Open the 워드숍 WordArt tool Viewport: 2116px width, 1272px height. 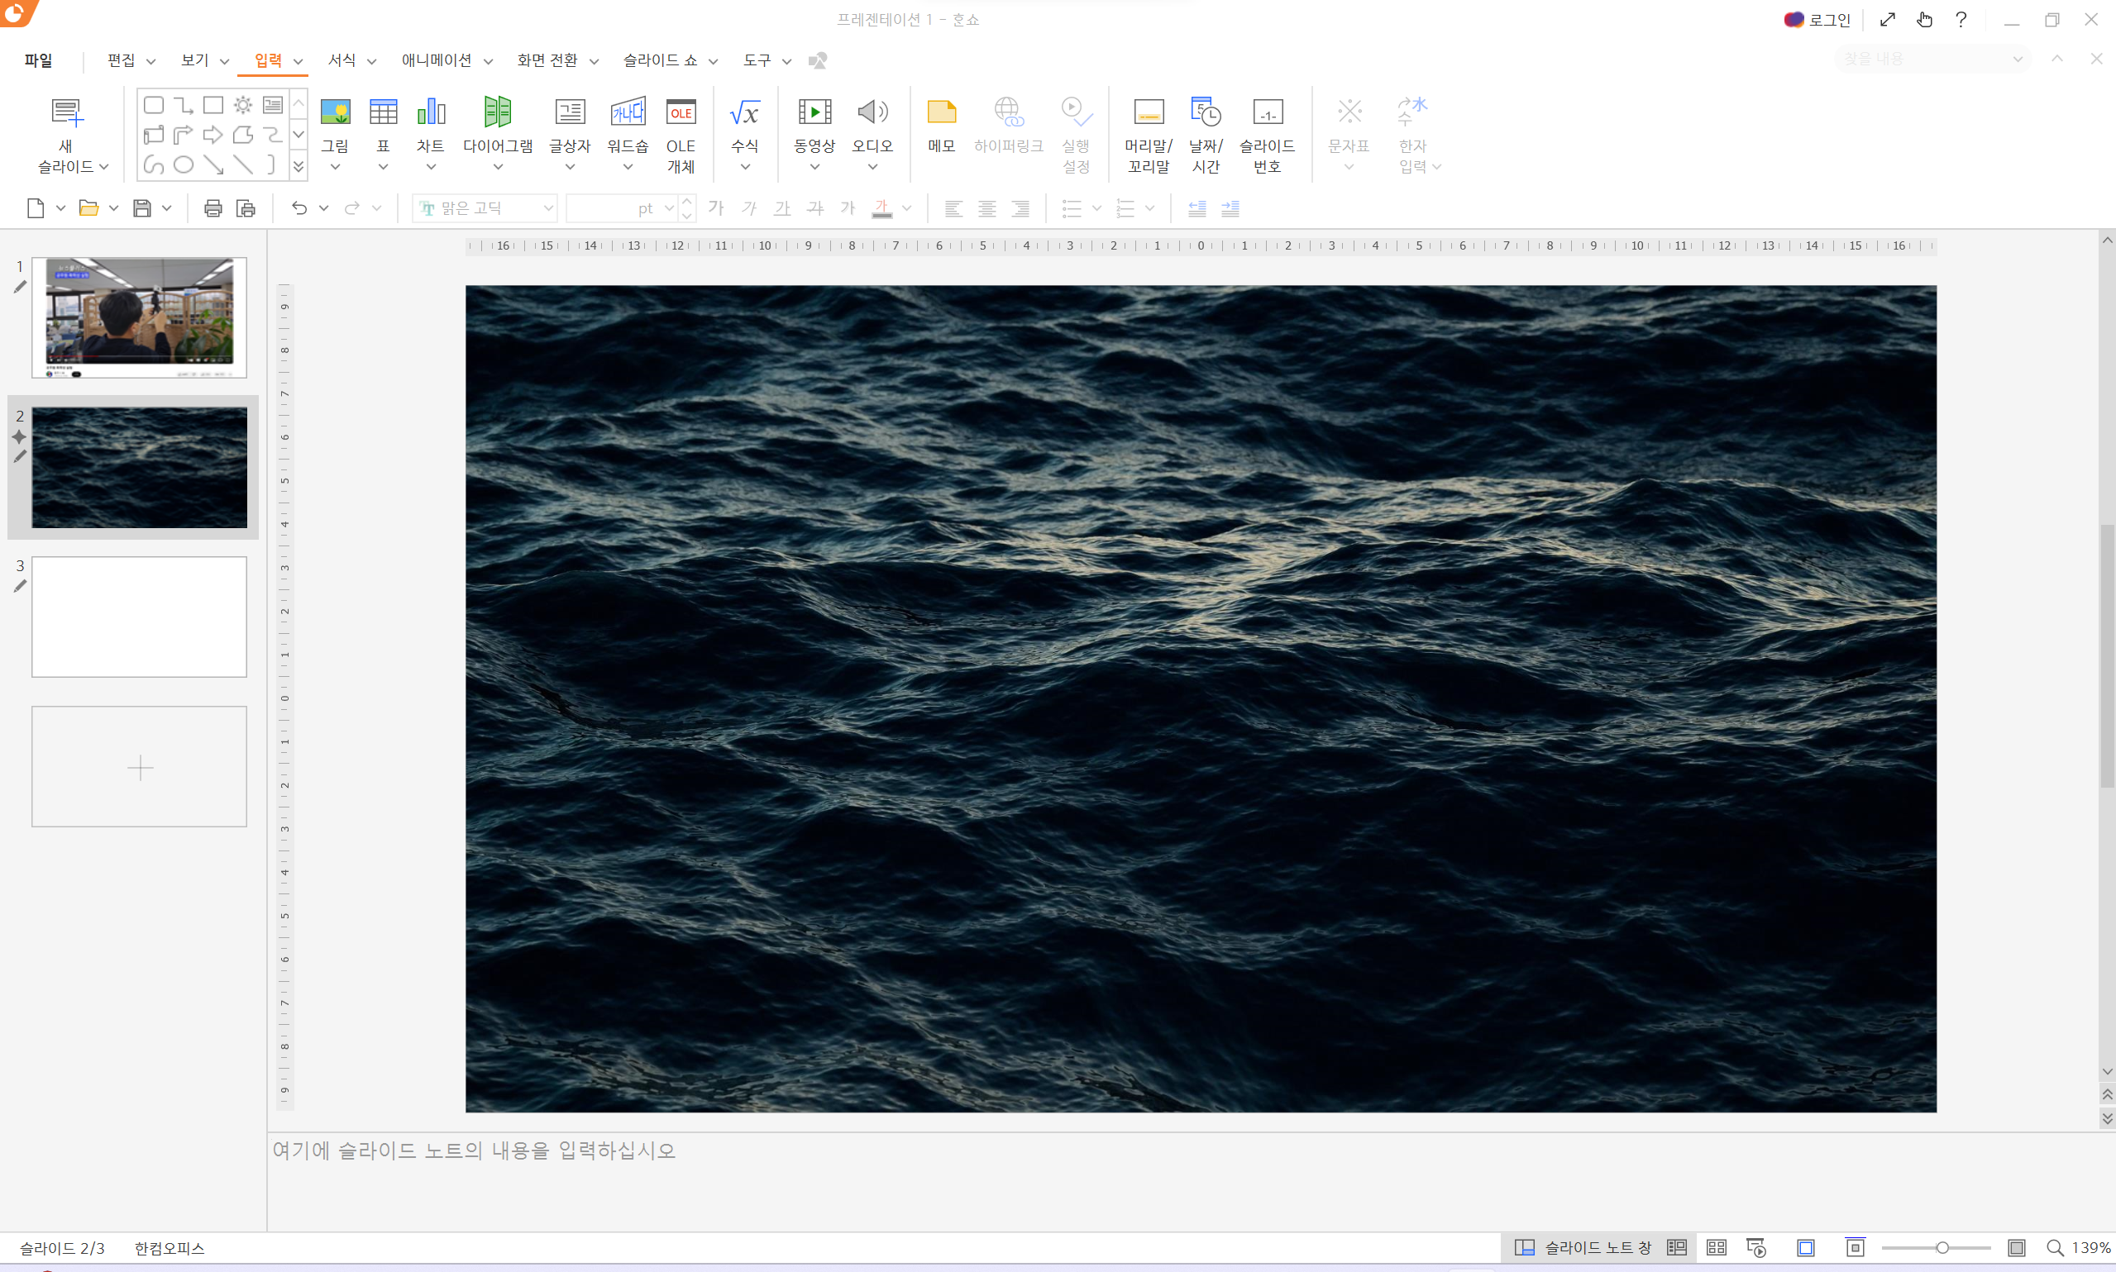point(627,112)
